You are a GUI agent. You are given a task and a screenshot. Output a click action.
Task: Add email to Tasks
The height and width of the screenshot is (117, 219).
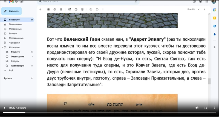pyautogui.click(x=82, y=9)
